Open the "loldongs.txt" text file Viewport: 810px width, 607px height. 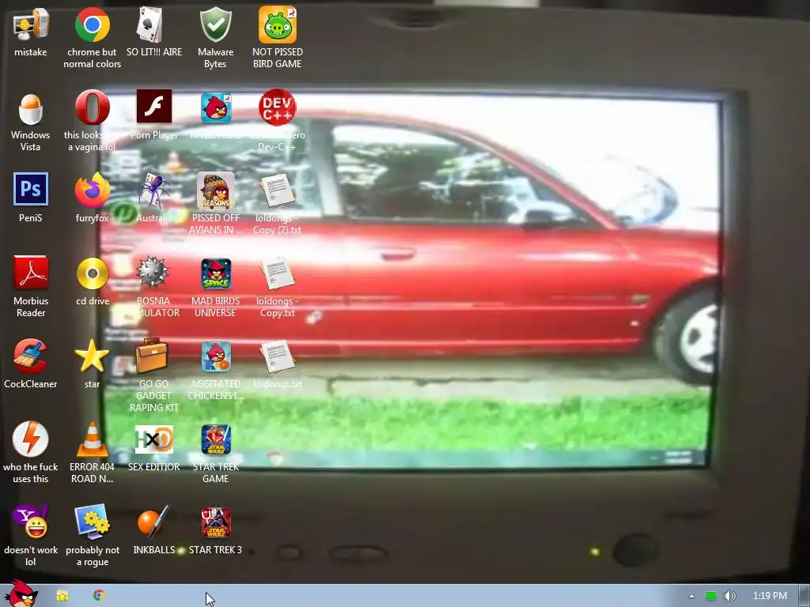pyautogui.click(x=278, y=356)
